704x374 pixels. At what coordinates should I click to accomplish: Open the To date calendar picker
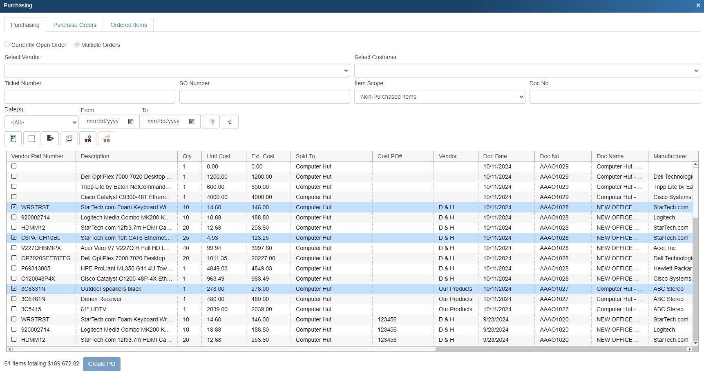[192, 122]
